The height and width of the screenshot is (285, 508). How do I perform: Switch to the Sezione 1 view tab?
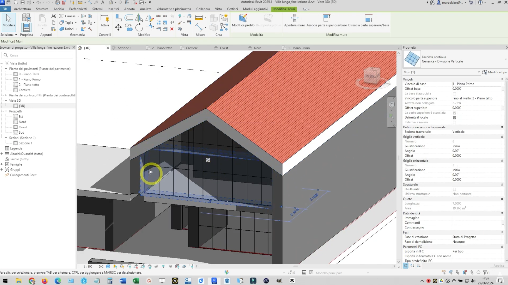point(124,48)
